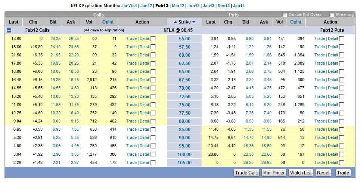Sort strikes ascending with up arrow
Screen dimensions: 363x183
176,22
